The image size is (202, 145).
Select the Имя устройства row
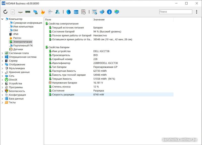(x=111, y=51)
